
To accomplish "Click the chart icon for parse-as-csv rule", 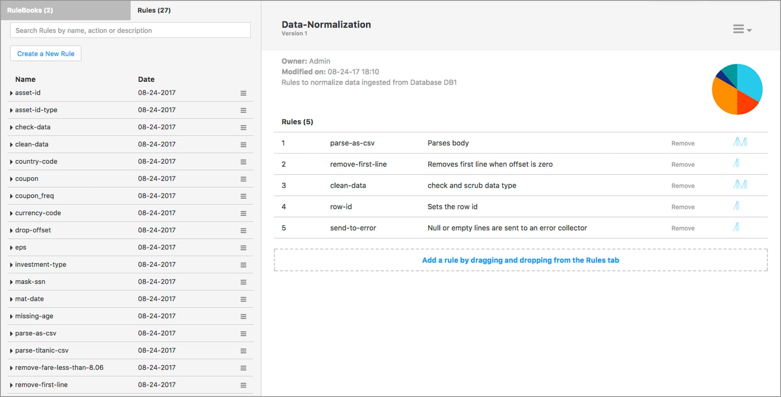I will (x=740, y=142).
